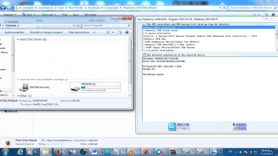Screen dimensions: 278x156
Task: Click the HPV215W drive free-space bar
Action: [x=100, y=87]
